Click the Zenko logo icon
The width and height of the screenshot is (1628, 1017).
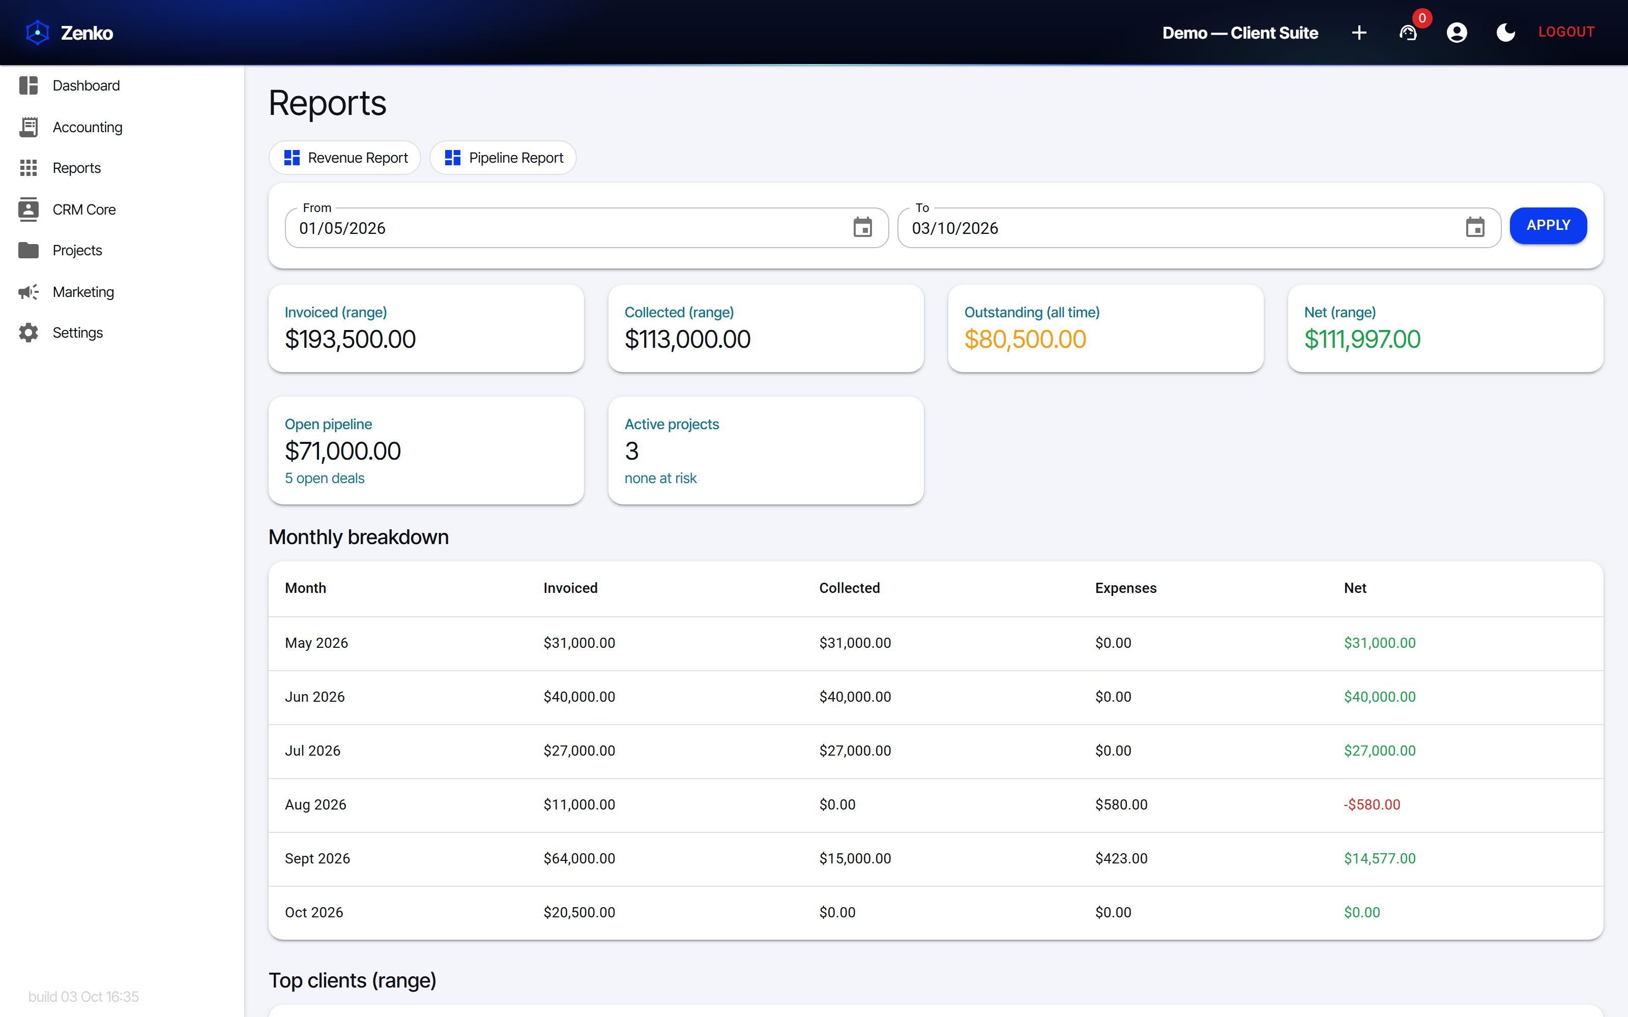[38, 32]
